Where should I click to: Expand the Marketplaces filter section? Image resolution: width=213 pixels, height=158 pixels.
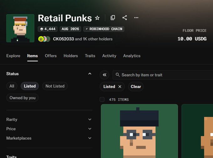pyautogui.click(x=49, y=138)
